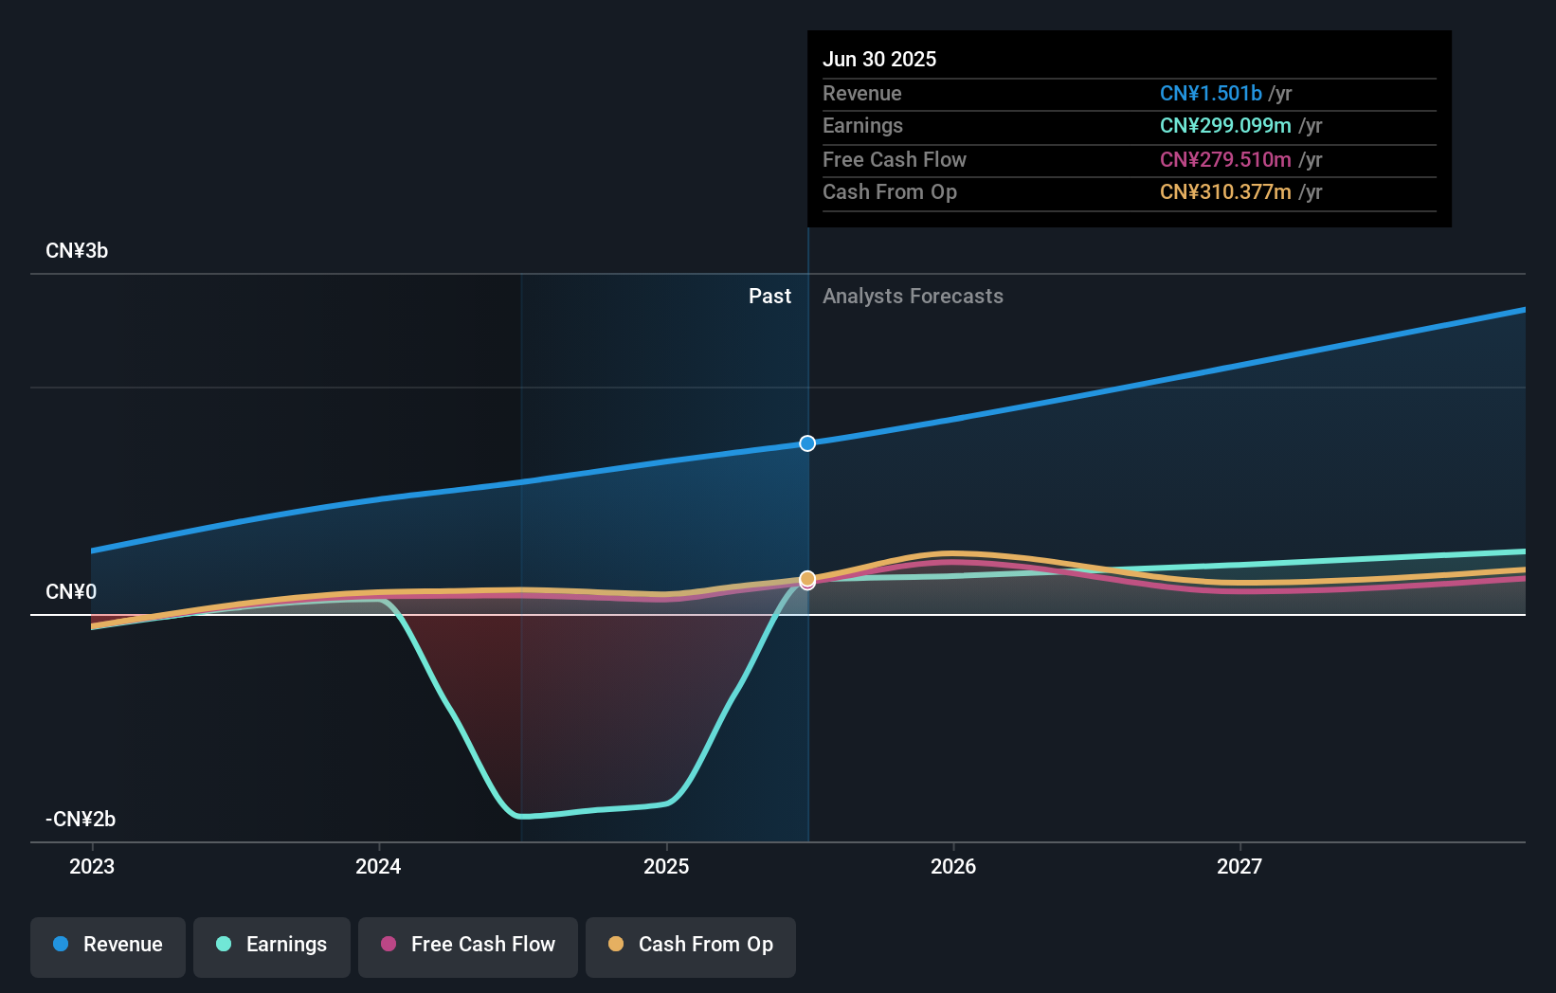
Task: Toggle the Earnings series visibility
Action: tap(271, 945)
